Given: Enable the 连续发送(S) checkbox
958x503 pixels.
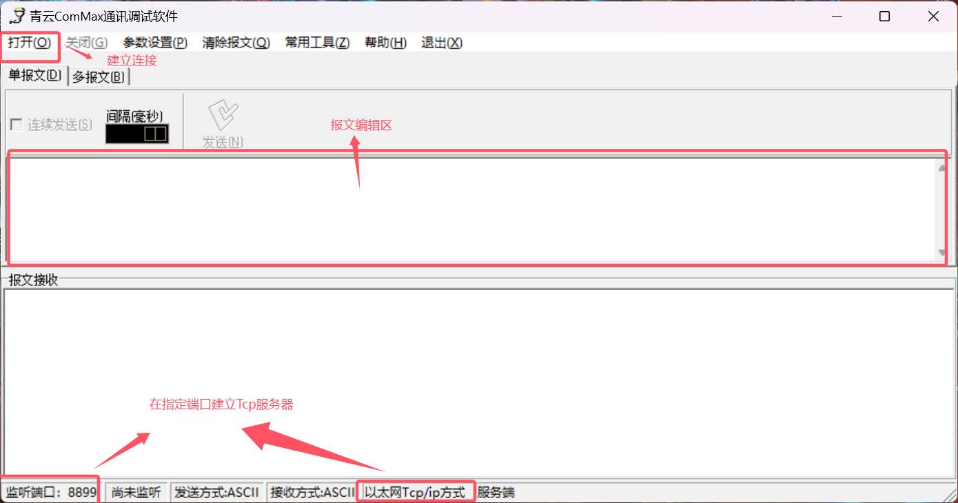Looking at the screenshot, I should (x=17, y=125).
